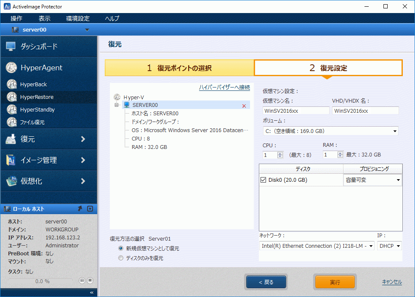This screenshot has width=415, height=297.
Task: Collapse the sidebar with double-chevron
Action: click(92, 292)
